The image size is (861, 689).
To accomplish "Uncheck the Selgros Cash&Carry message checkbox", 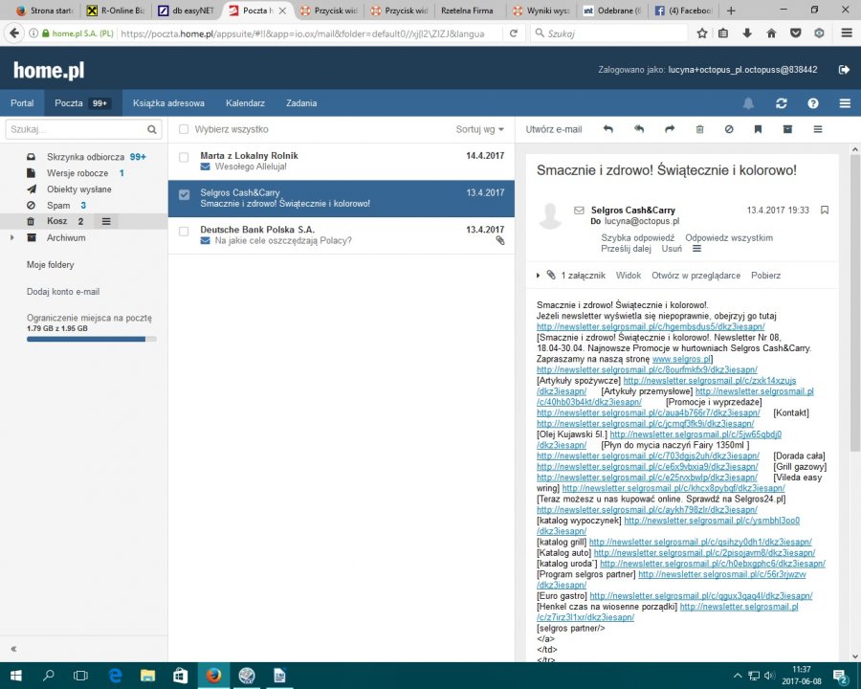I will [x=184, y=194].
